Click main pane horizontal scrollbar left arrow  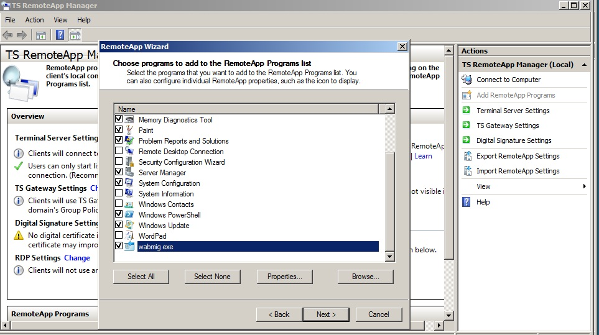click(x=5, y=326)
